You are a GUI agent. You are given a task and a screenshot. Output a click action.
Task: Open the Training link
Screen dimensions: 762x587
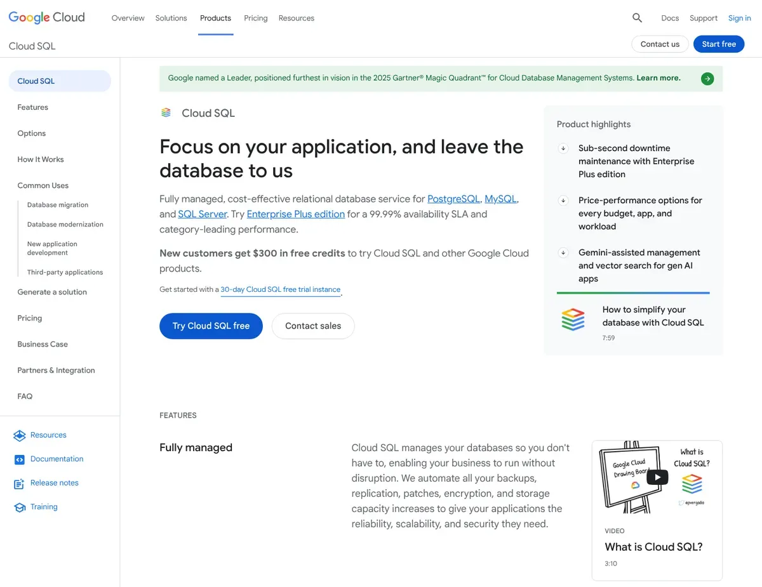point(44,507)
